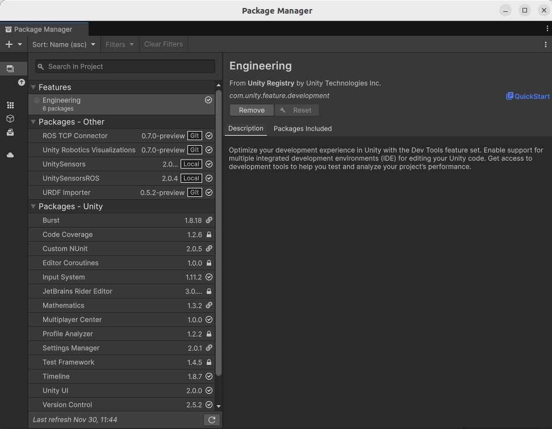Click the installed checkmark beside Input System

(208, 277)
